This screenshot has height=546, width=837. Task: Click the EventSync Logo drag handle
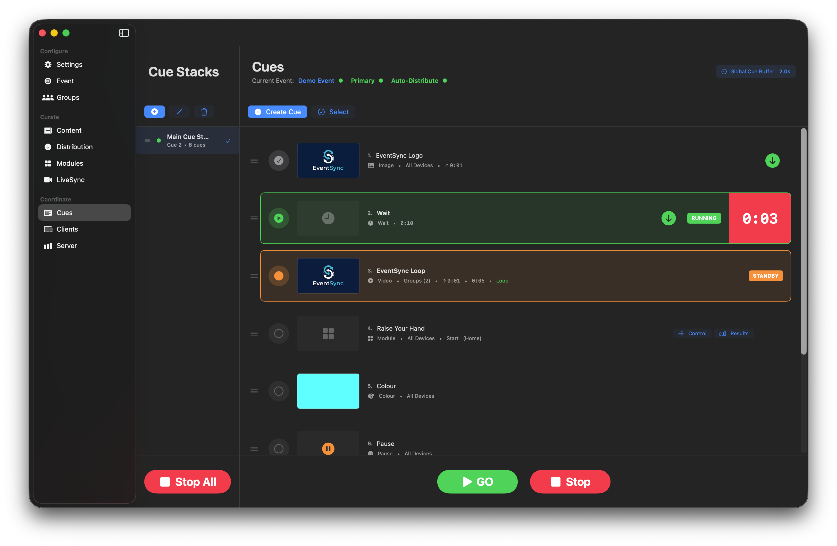click(254, 161)
